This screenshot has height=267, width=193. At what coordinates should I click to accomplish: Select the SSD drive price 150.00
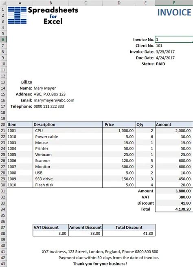pyautogui.click(x=119, y=179)
